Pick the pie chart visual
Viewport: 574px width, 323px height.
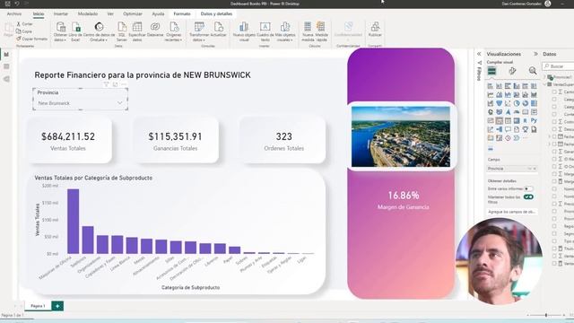click(517, 103)
